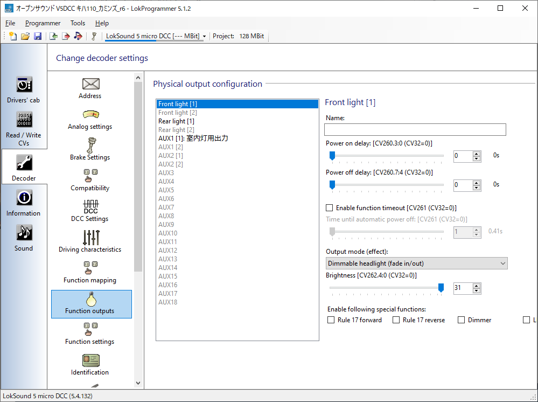Screen dimensions: 538x402
Task: Increase the Power on delay value
Action: [476, 154]
